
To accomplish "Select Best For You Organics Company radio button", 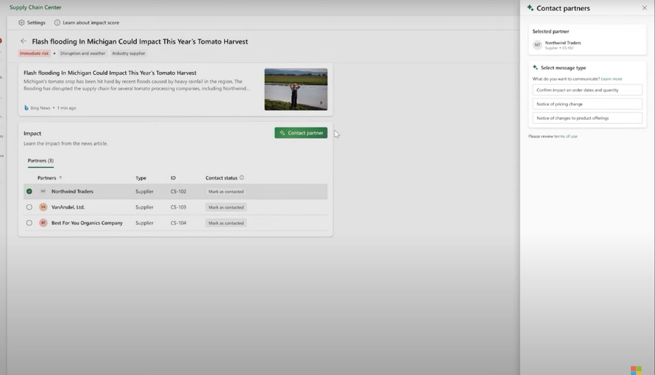I will [x=29, y=223].
